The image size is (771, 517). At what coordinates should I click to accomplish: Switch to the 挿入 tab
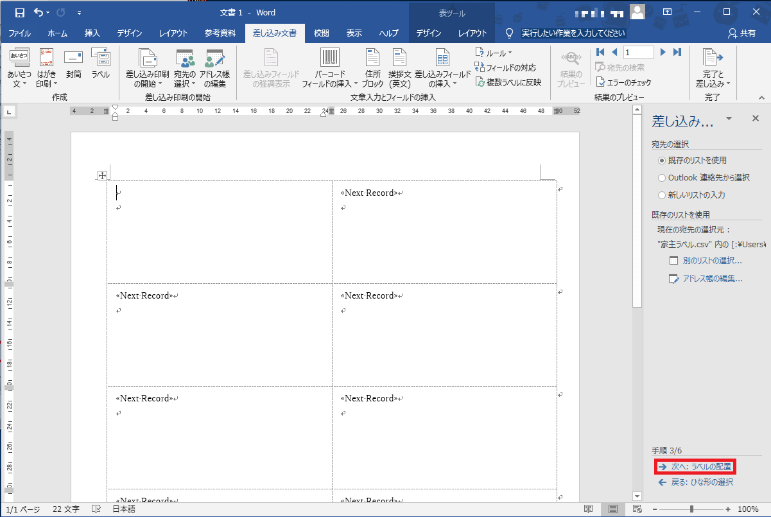(x=92, y=33)
